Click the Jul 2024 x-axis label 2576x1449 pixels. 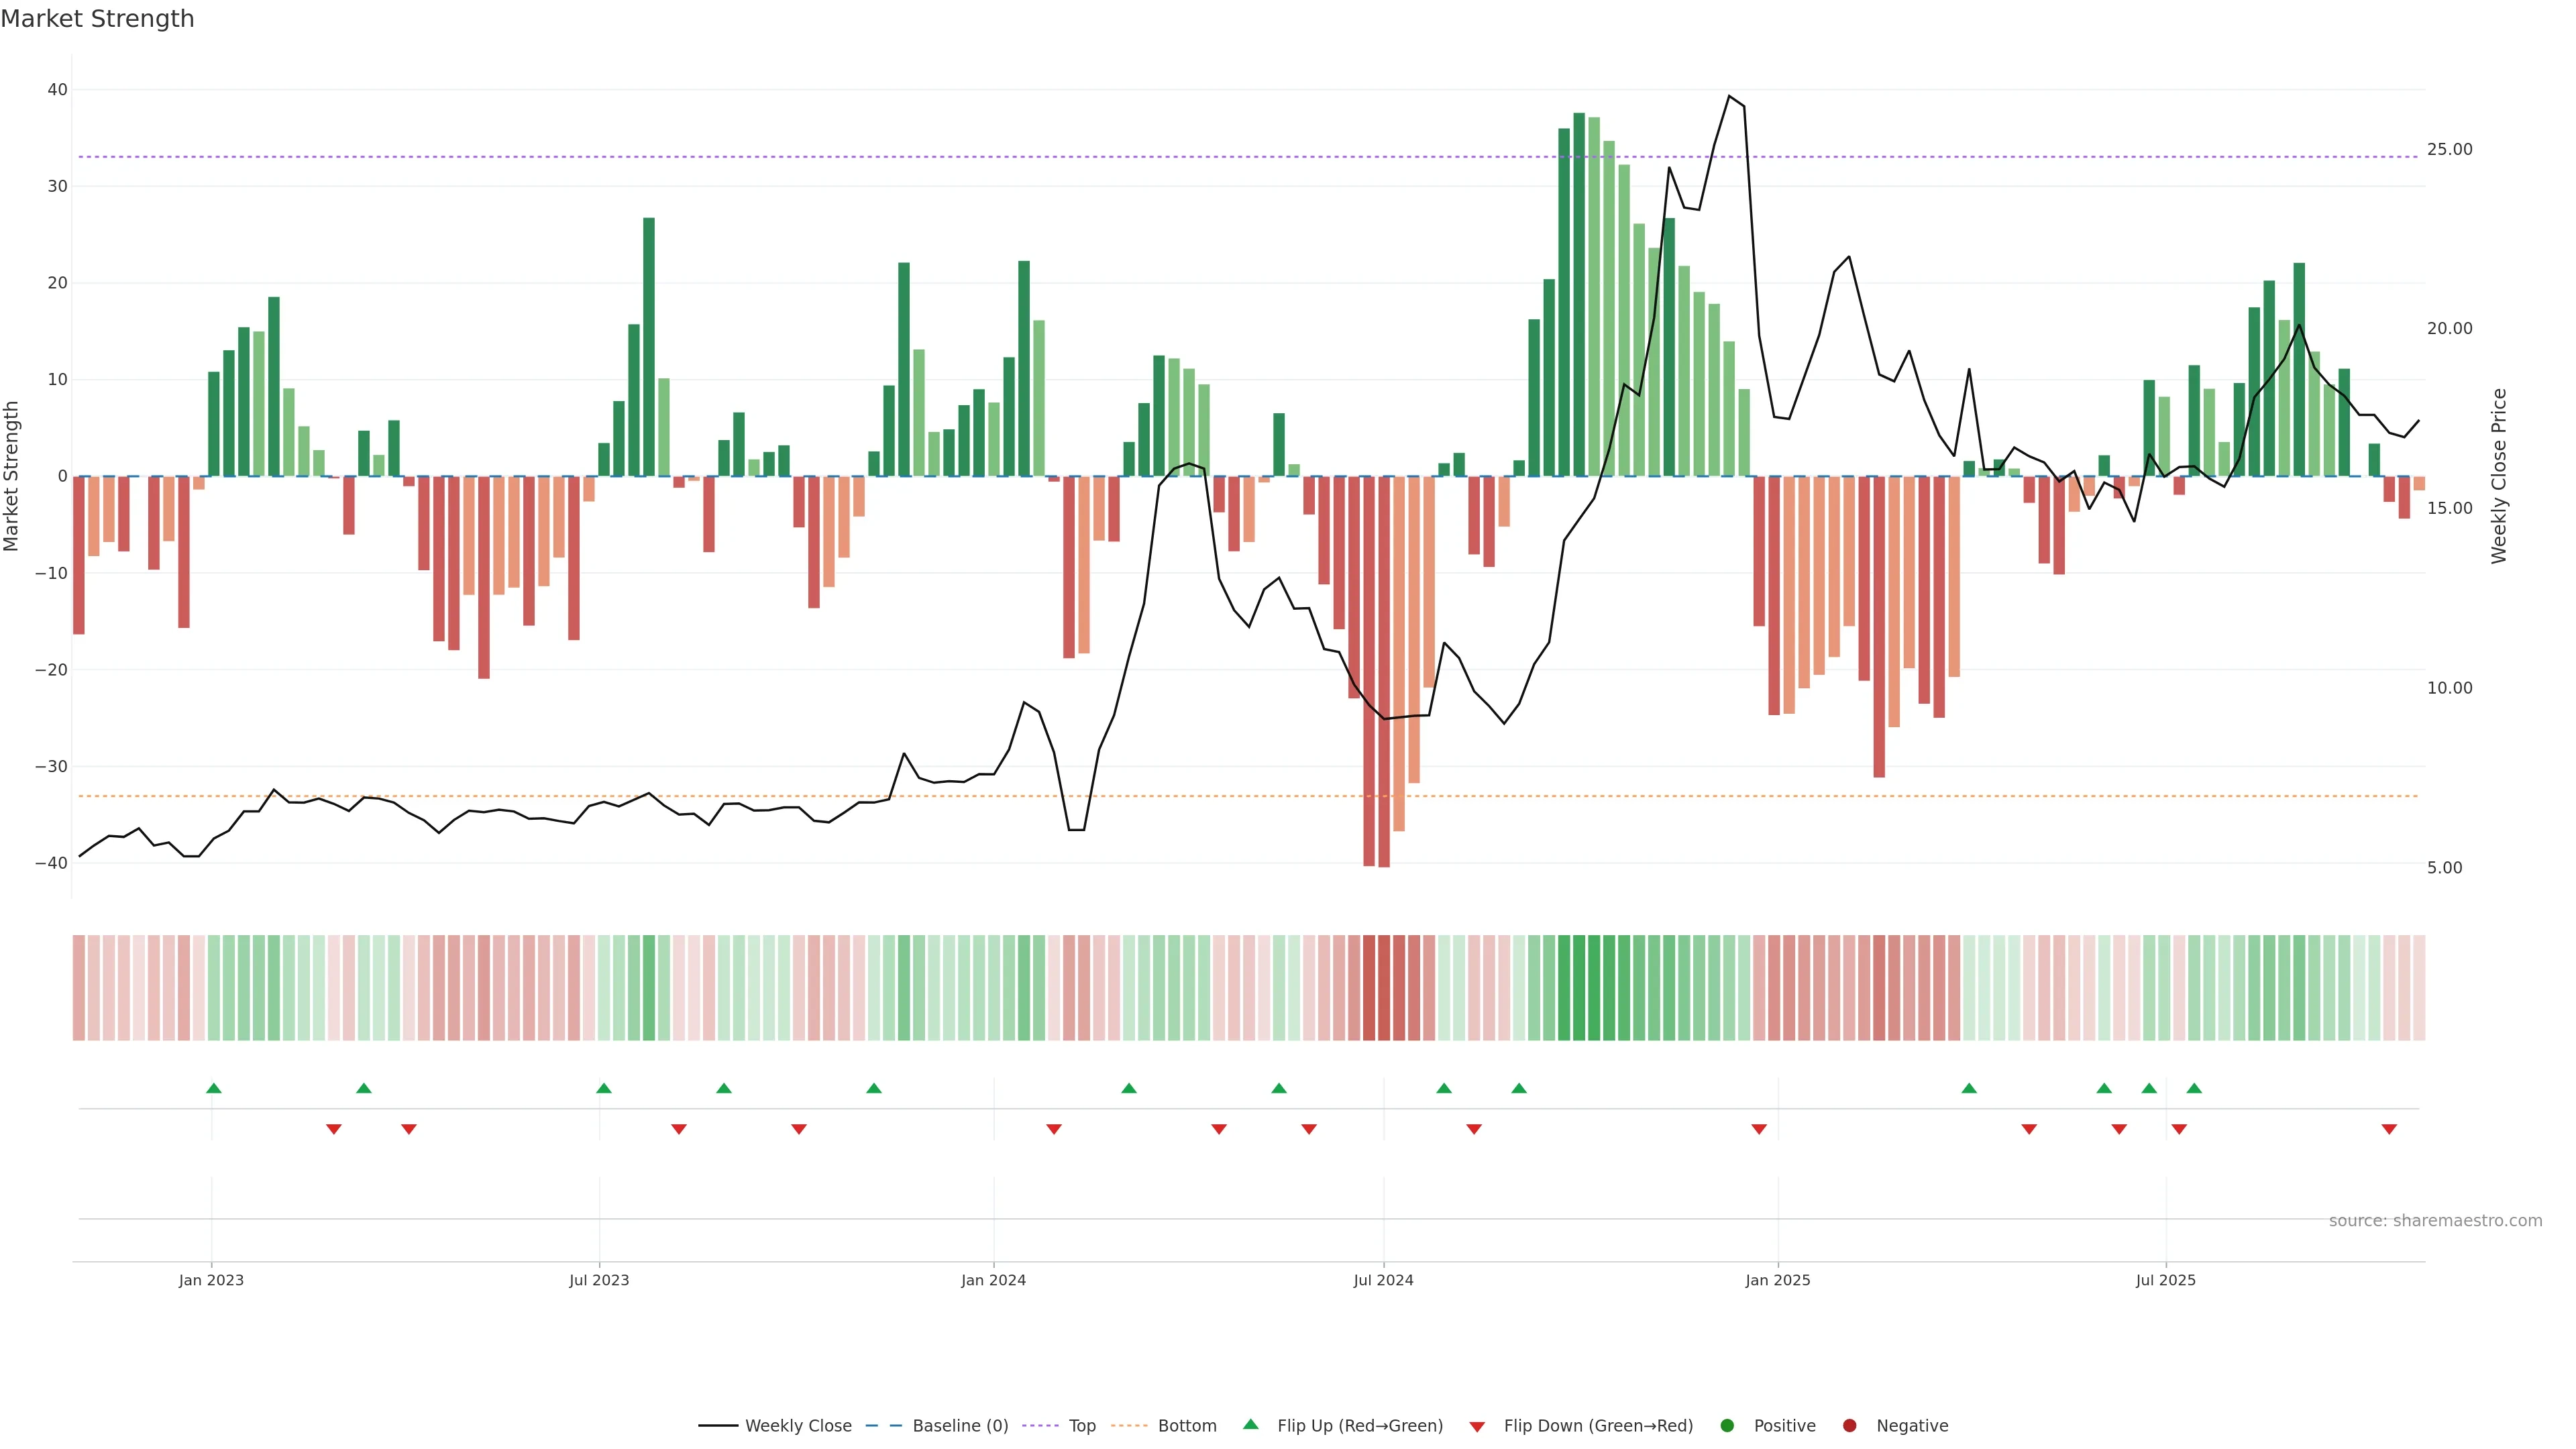pos(1383,1280)
